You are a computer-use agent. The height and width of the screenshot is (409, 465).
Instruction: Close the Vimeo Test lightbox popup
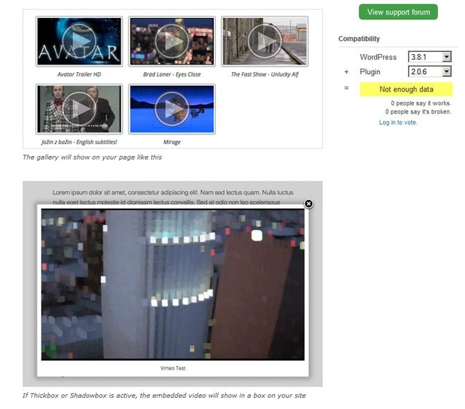click(x=309, y=203)
